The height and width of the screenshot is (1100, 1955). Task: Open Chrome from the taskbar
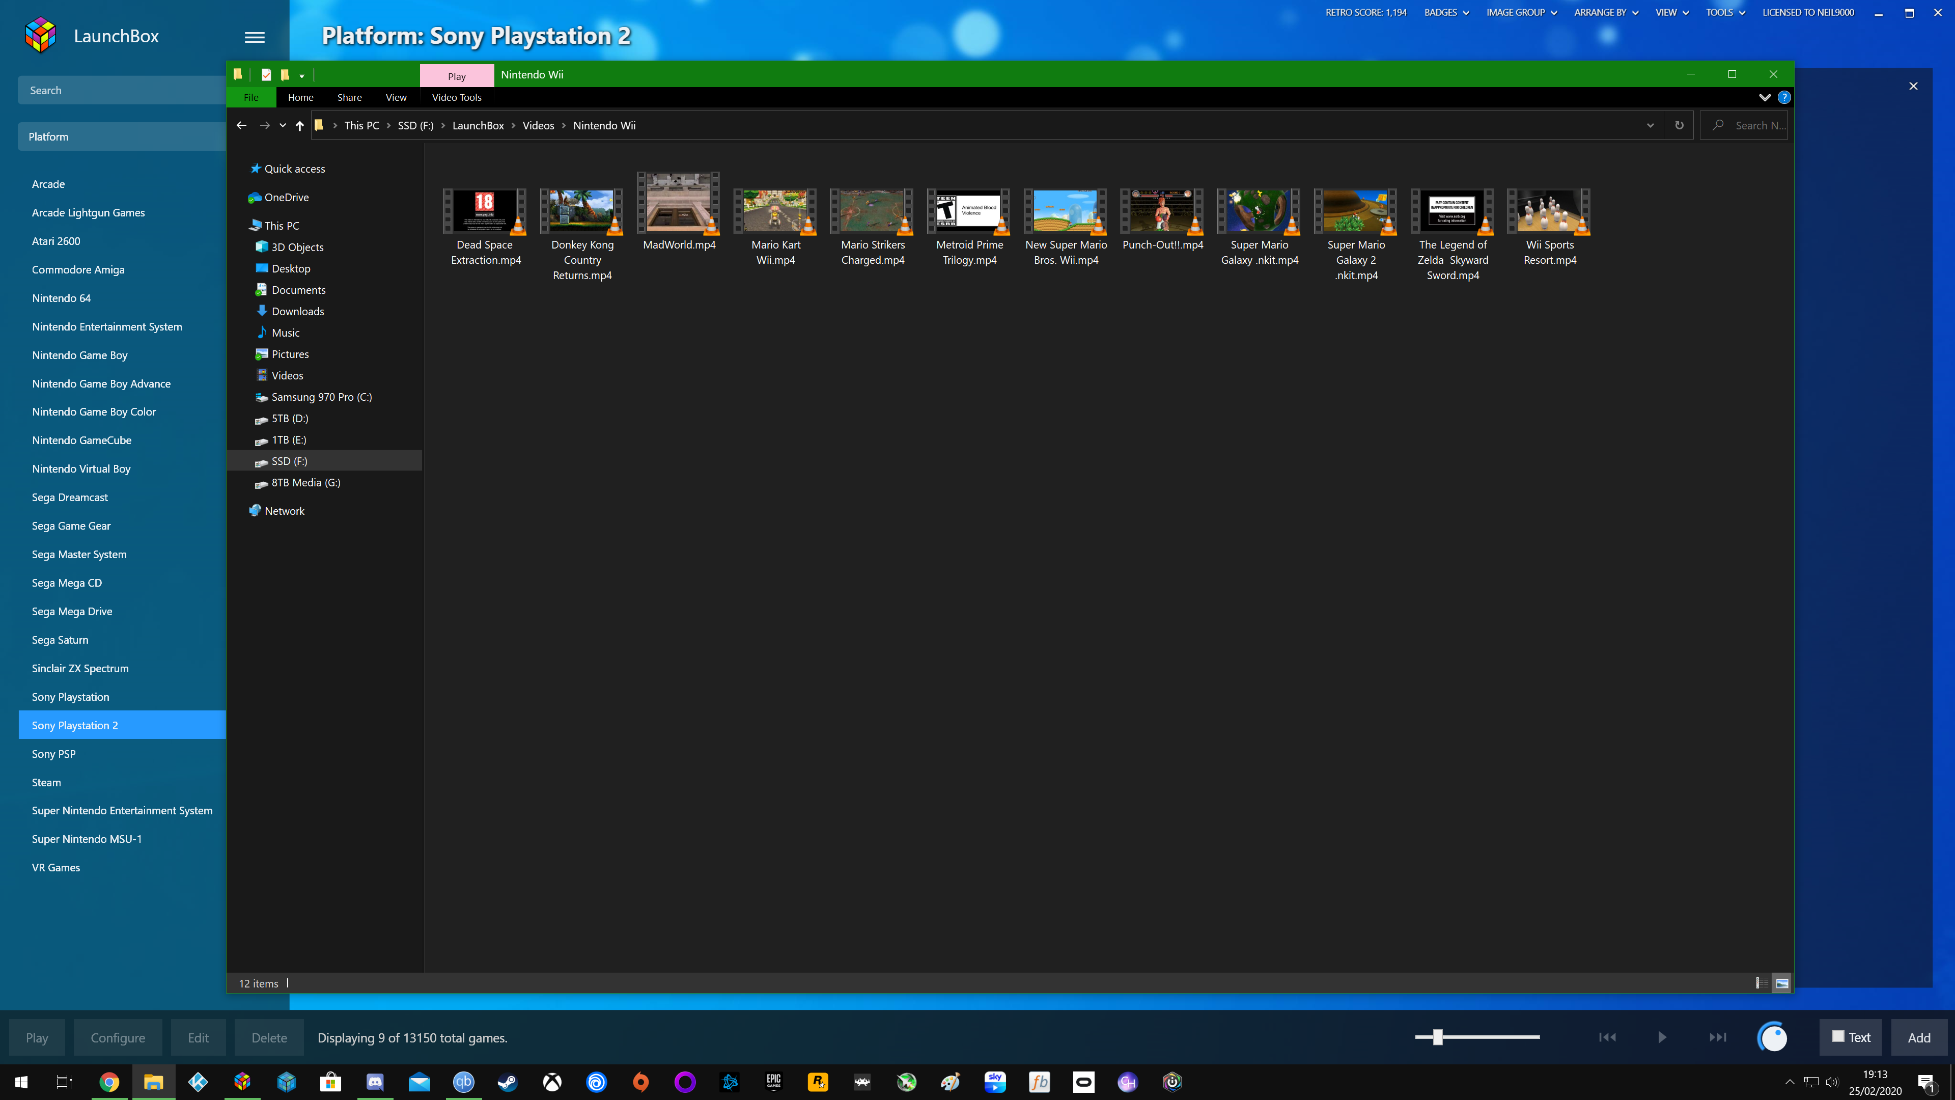tap(109, 1082)
